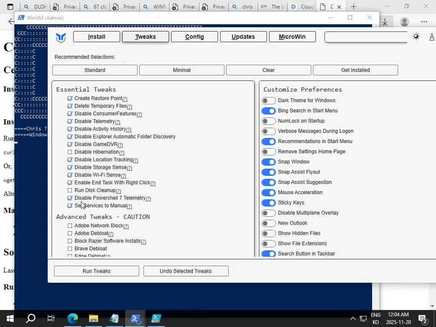Switch to 'The U' browser tab
The height and width of the screenshot is (327, 436).
pos(273,7)
